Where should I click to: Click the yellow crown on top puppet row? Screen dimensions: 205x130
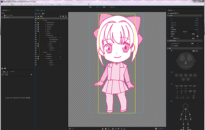tap(38, 18)
